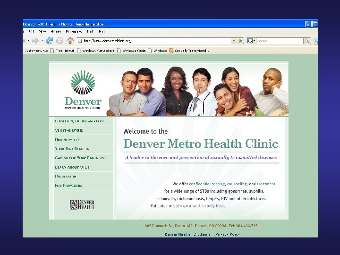Open the forward history dropdown arrow

[42, 41]
